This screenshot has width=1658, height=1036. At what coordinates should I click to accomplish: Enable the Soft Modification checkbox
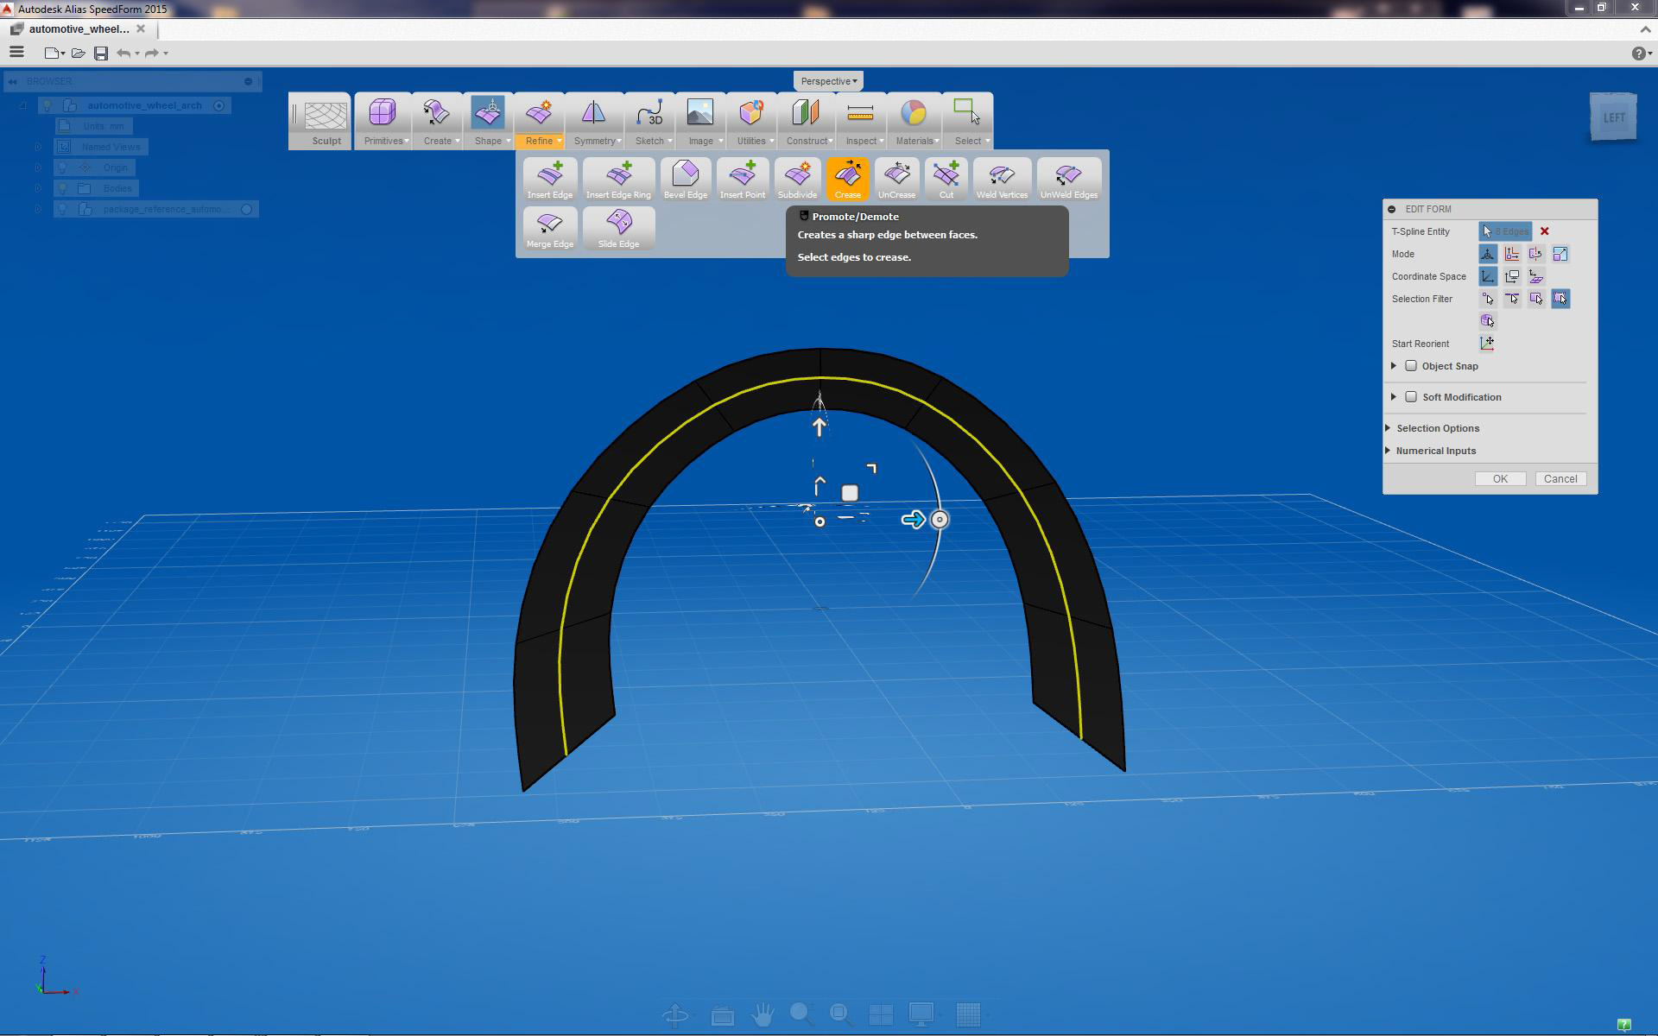point(1411,397)
